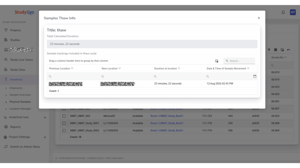
Task: Select Inventory in sidebar
Action: 16,80
